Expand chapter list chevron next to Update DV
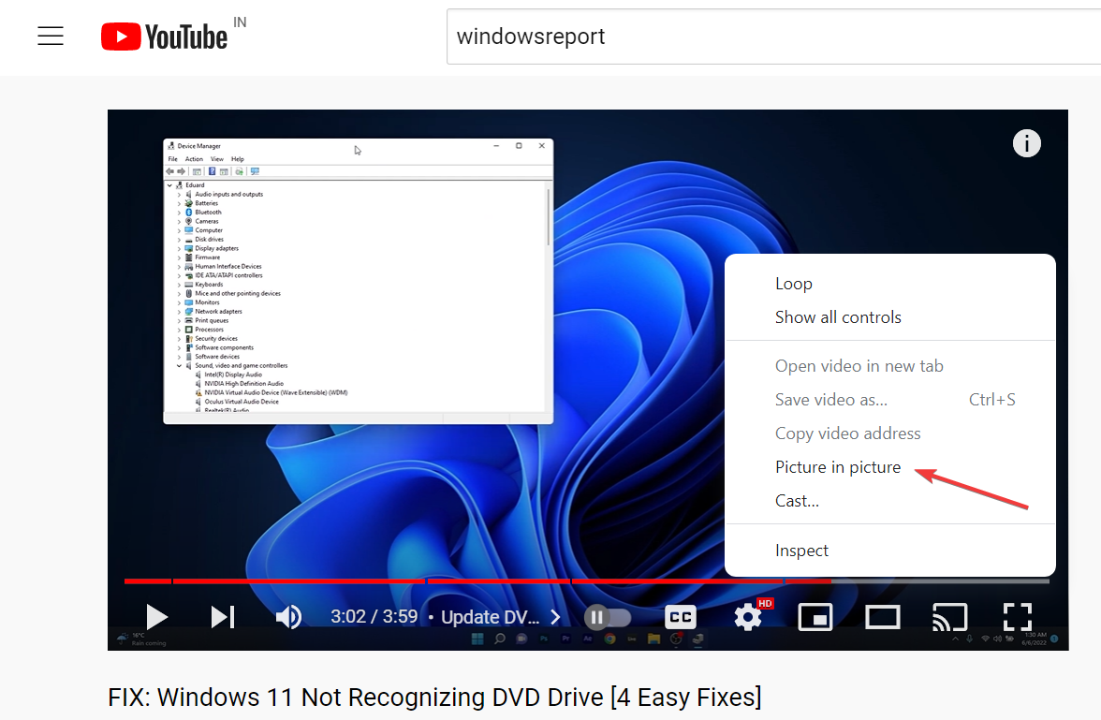 click(x=555, y=617)
